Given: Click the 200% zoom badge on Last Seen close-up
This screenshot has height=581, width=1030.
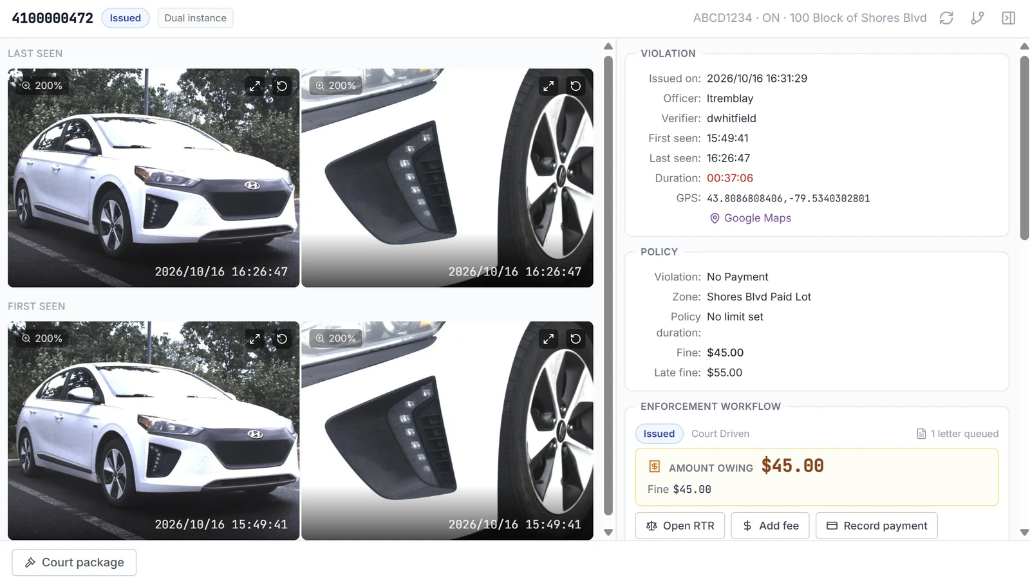Looking at the screenshot, I should click(336, 86).
